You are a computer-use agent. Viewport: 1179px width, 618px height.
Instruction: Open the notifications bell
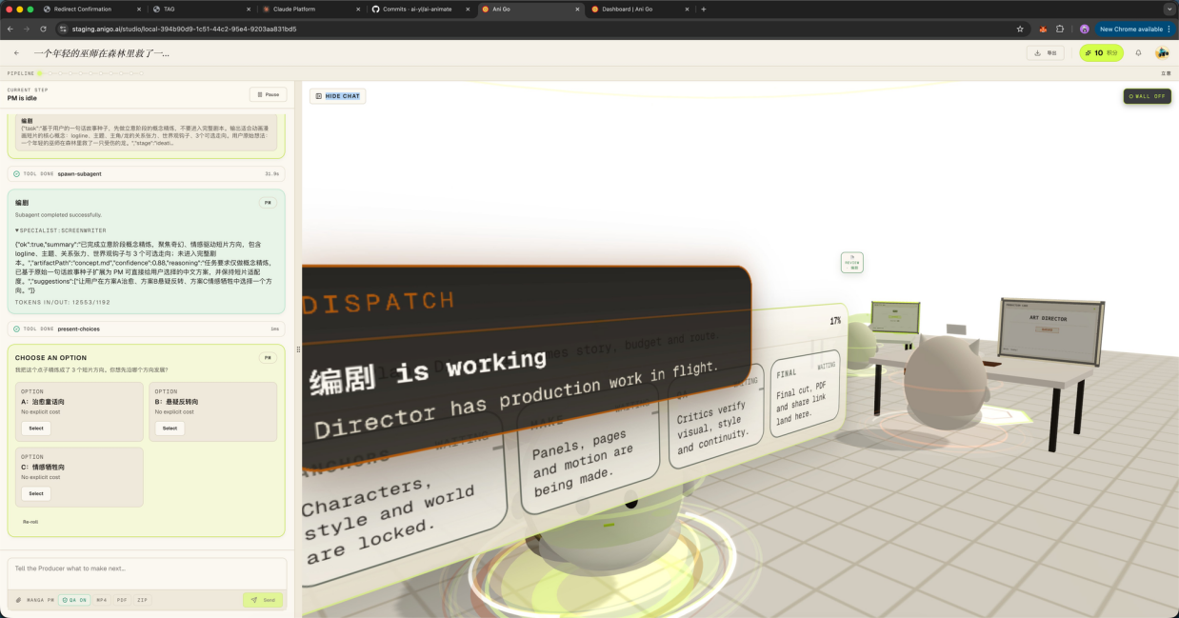click(x=1138, y=53)
